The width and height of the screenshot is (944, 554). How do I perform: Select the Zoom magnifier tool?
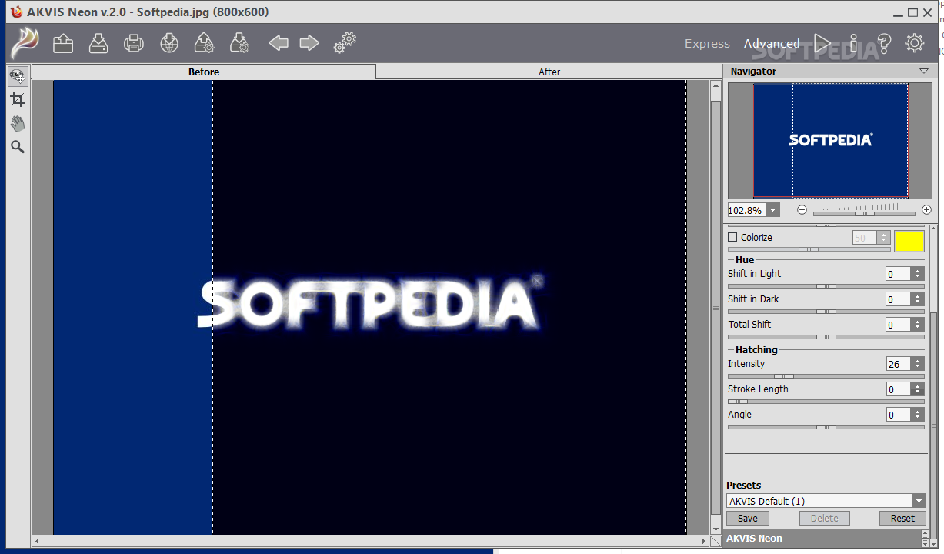click(x=17, y=146)
